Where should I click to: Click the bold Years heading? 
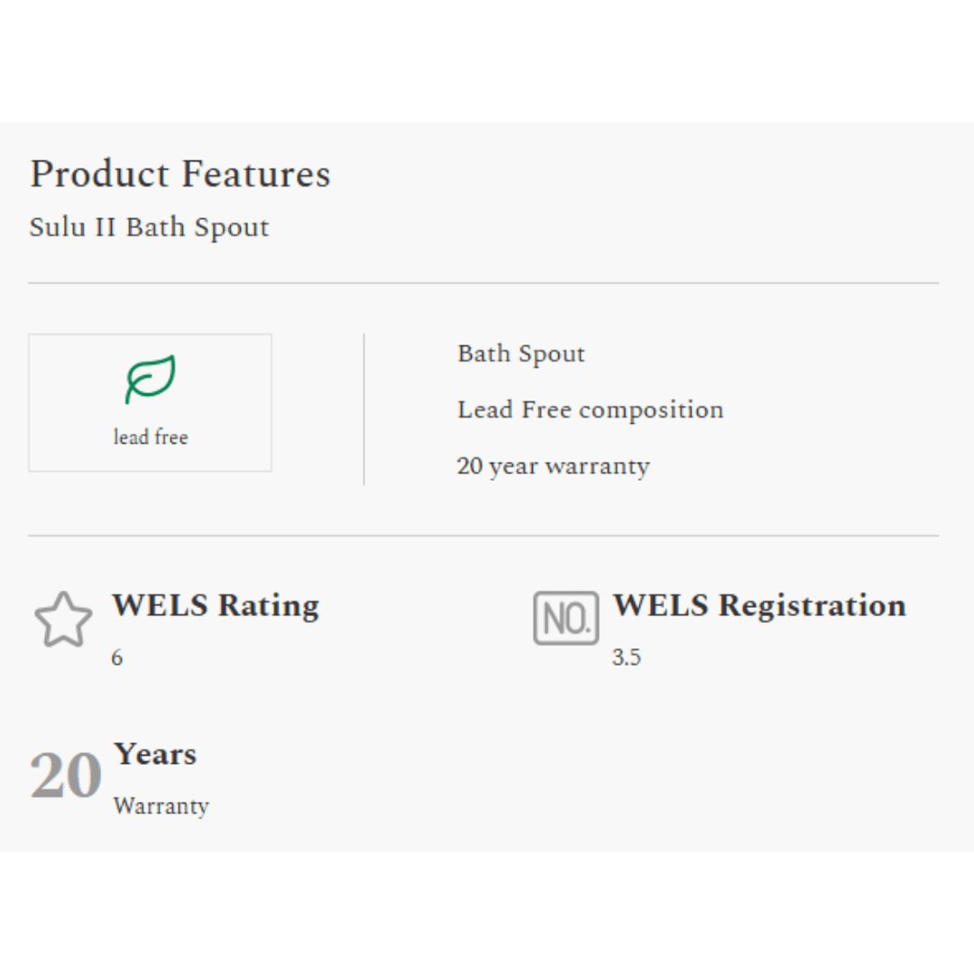point(155,754)
